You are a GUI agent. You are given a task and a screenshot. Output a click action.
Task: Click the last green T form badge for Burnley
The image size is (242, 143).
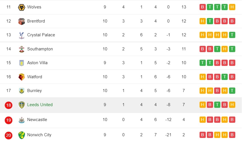(232, 90)
